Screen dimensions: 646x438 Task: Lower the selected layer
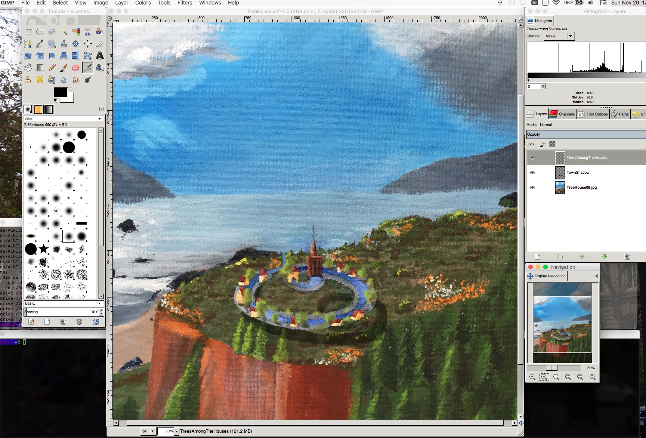(x=604, y=257)
